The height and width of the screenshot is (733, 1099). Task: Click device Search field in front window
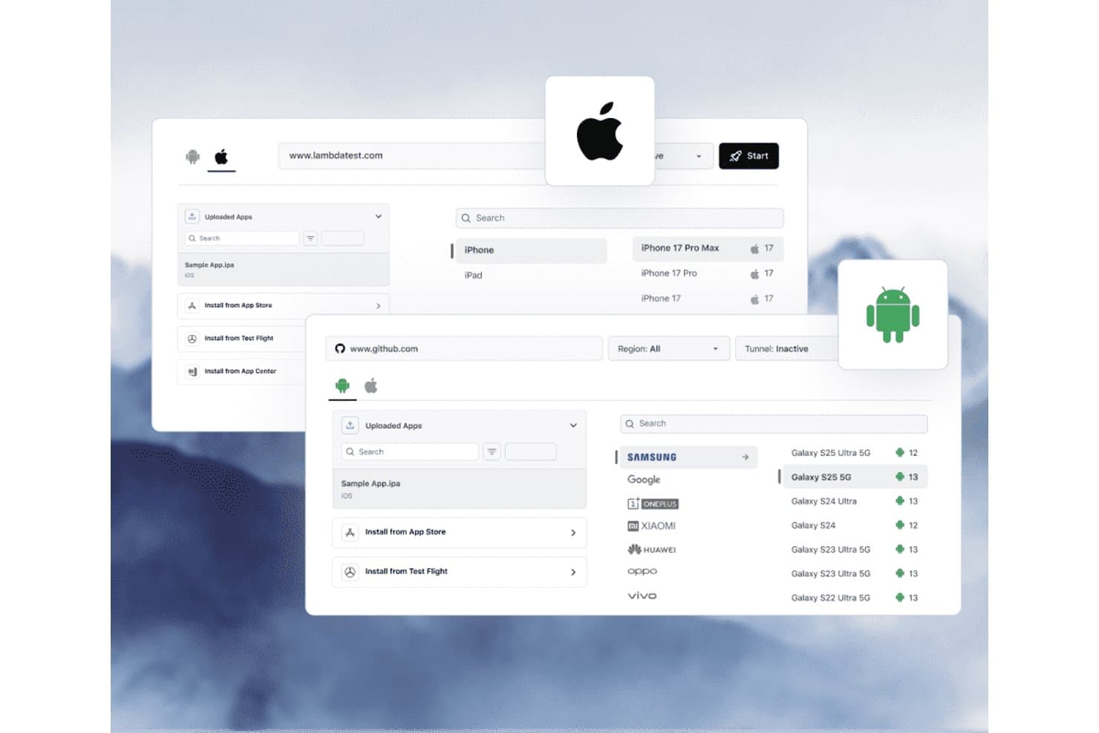(774, 423)
